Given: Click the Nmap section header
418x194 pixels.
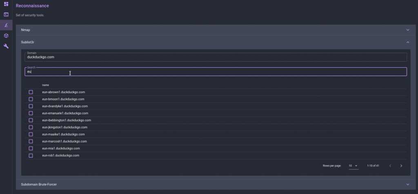Looking at the screenshot, I should coord(26,30).
